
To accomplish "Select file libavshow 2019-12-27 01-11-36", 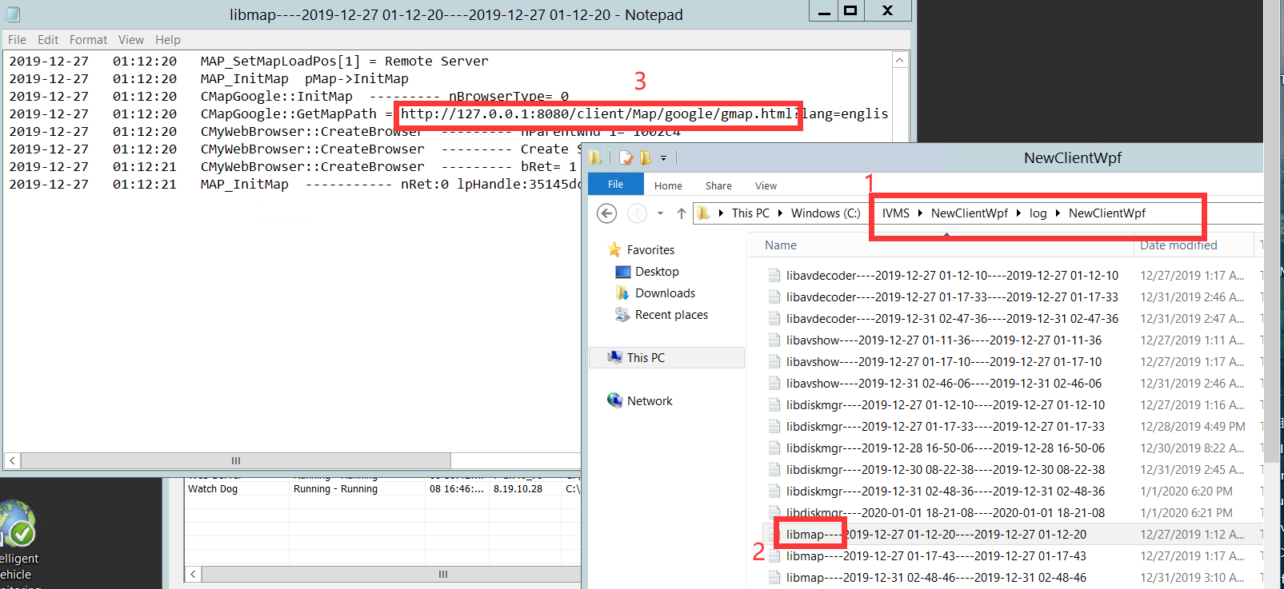I will [943, 340].
